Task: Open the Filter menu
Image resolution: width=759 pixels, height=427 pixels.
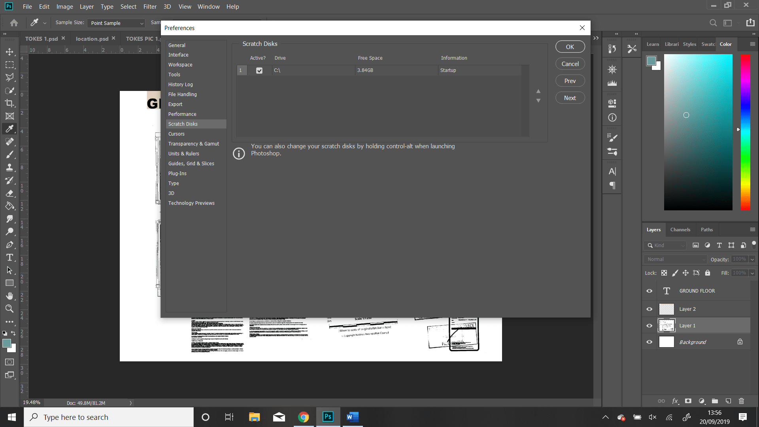Action: (150, 6)
